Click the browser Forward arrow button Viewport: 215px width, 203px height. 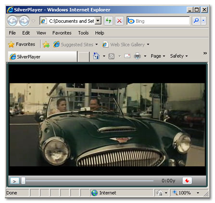click(x=24, y=21)
